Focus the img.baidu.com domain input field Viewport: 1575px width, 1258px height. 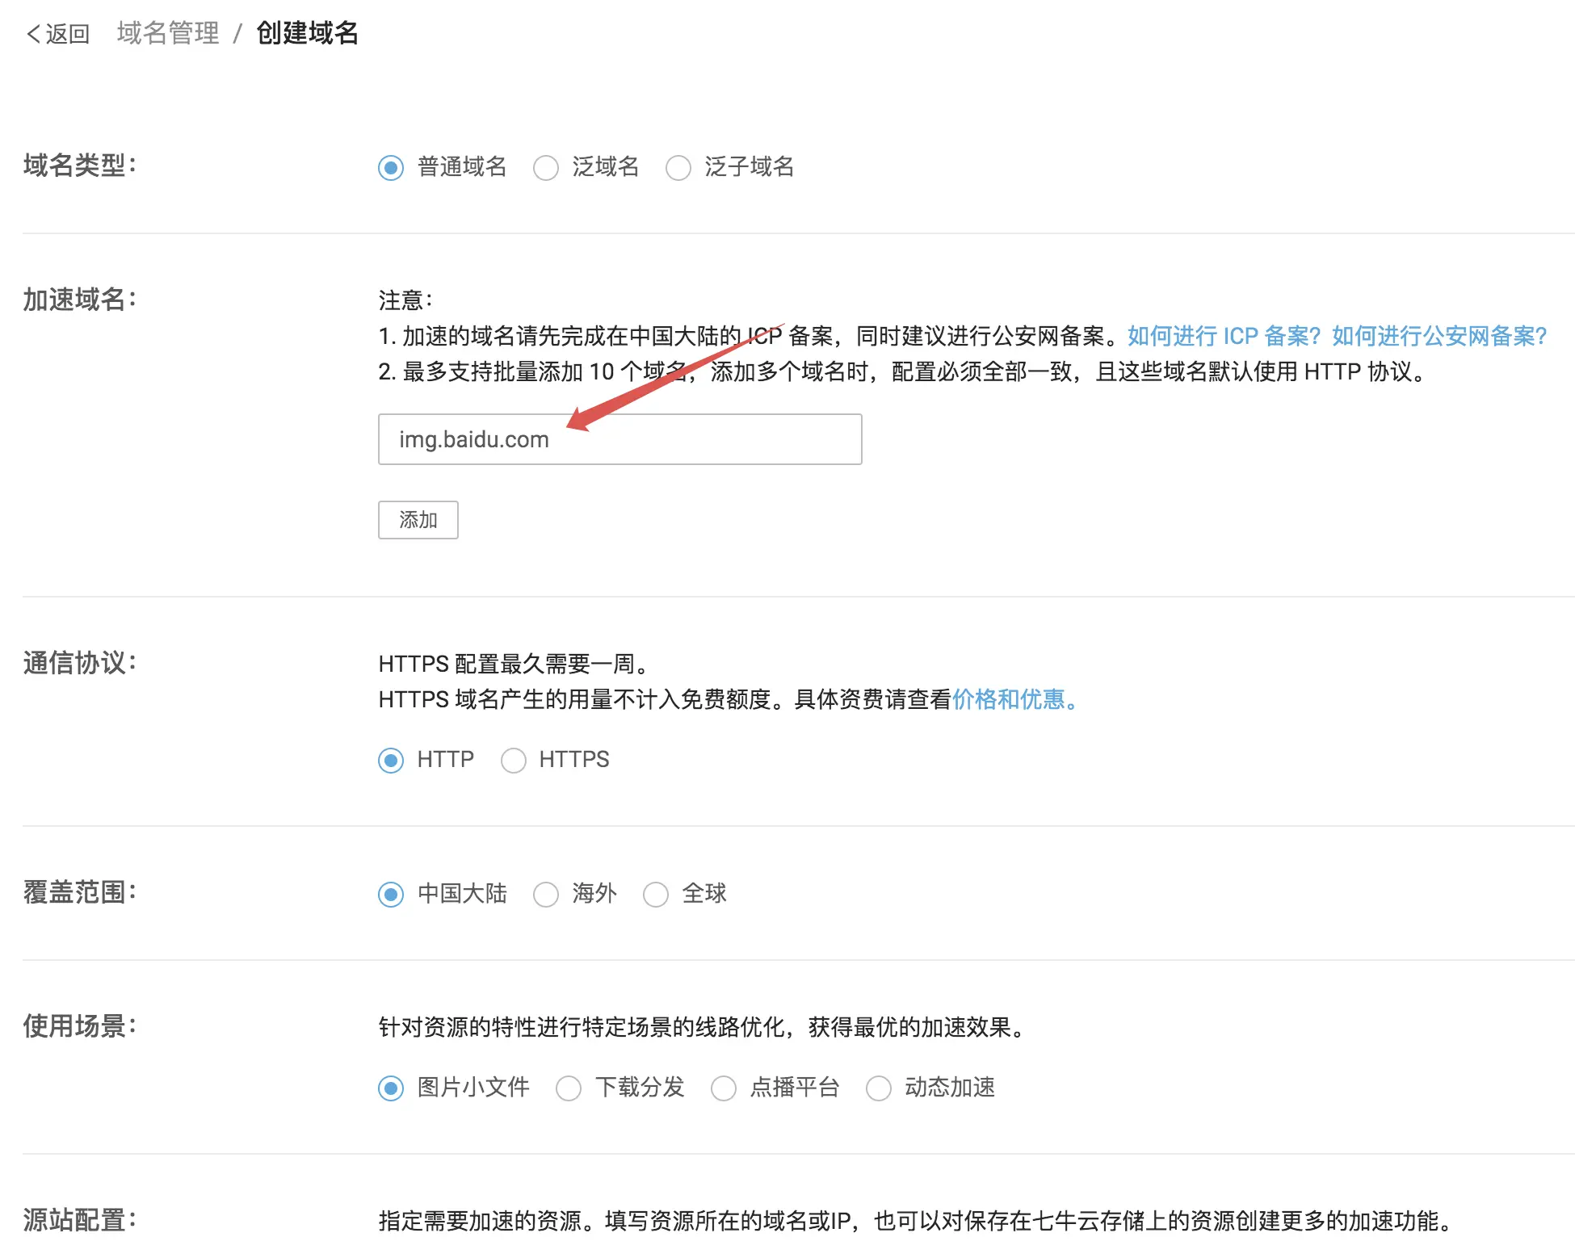click(619, 439)
